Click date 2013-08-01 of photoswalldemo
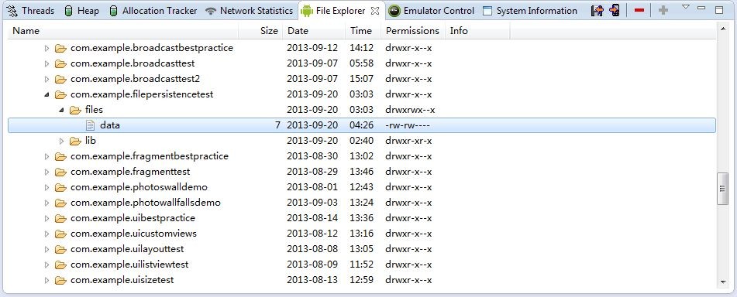Image resolution: width=737 pixels, height=297 pixels. click(312, 187)
